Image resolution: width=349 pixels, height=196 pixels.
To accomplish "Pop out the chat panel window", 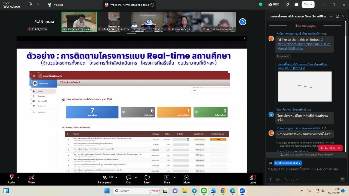I will tap(337, 16).
